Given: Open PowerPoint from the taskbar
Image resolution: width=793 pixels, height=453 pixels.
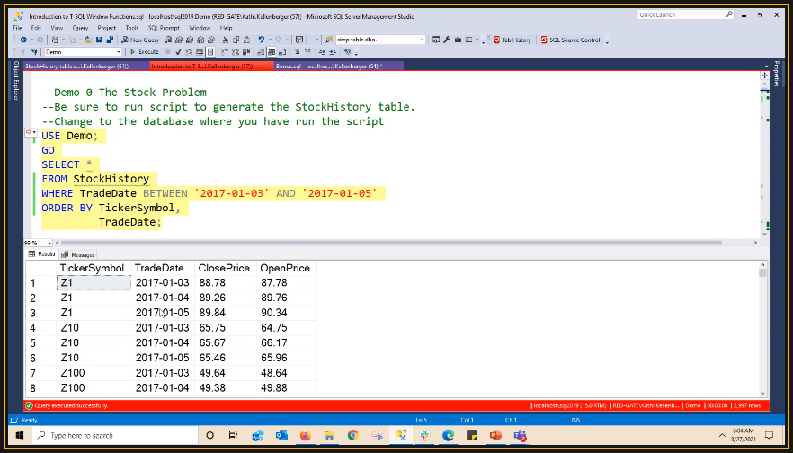Looking at the screenshot, I should [495, 435].
